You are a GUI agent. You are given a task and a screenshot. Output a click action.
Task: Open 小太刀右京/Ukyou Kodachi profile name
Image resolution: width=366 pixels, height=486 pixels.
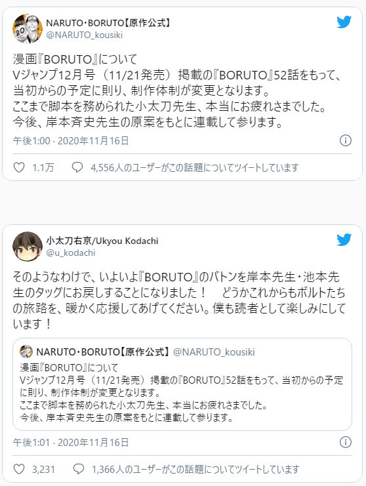(102, 241)
